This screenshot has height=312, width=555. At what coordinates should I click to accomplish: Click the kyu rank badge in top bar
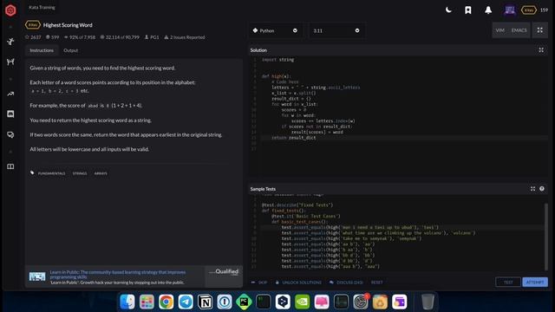point(529,10)
